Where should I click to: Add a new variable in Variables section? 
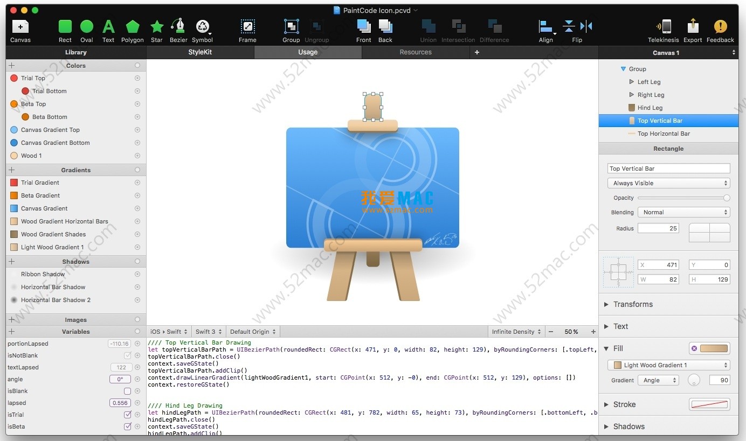tap(12, 332)
